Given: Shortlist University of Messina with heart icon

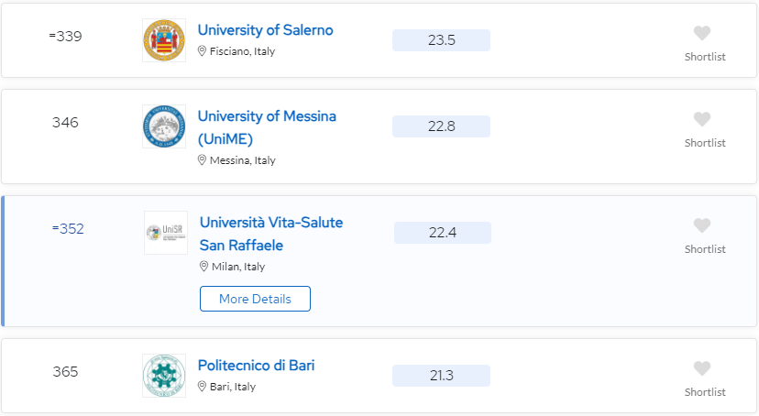Looking at the screenshot, I should pos(702,119).
